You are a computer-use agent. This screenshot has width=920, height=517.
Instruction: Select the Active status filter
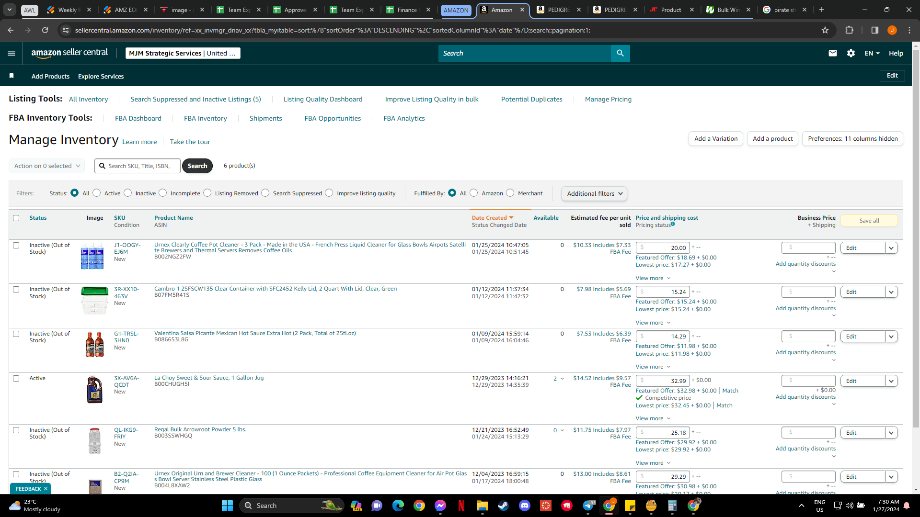[x=97, y=193]
